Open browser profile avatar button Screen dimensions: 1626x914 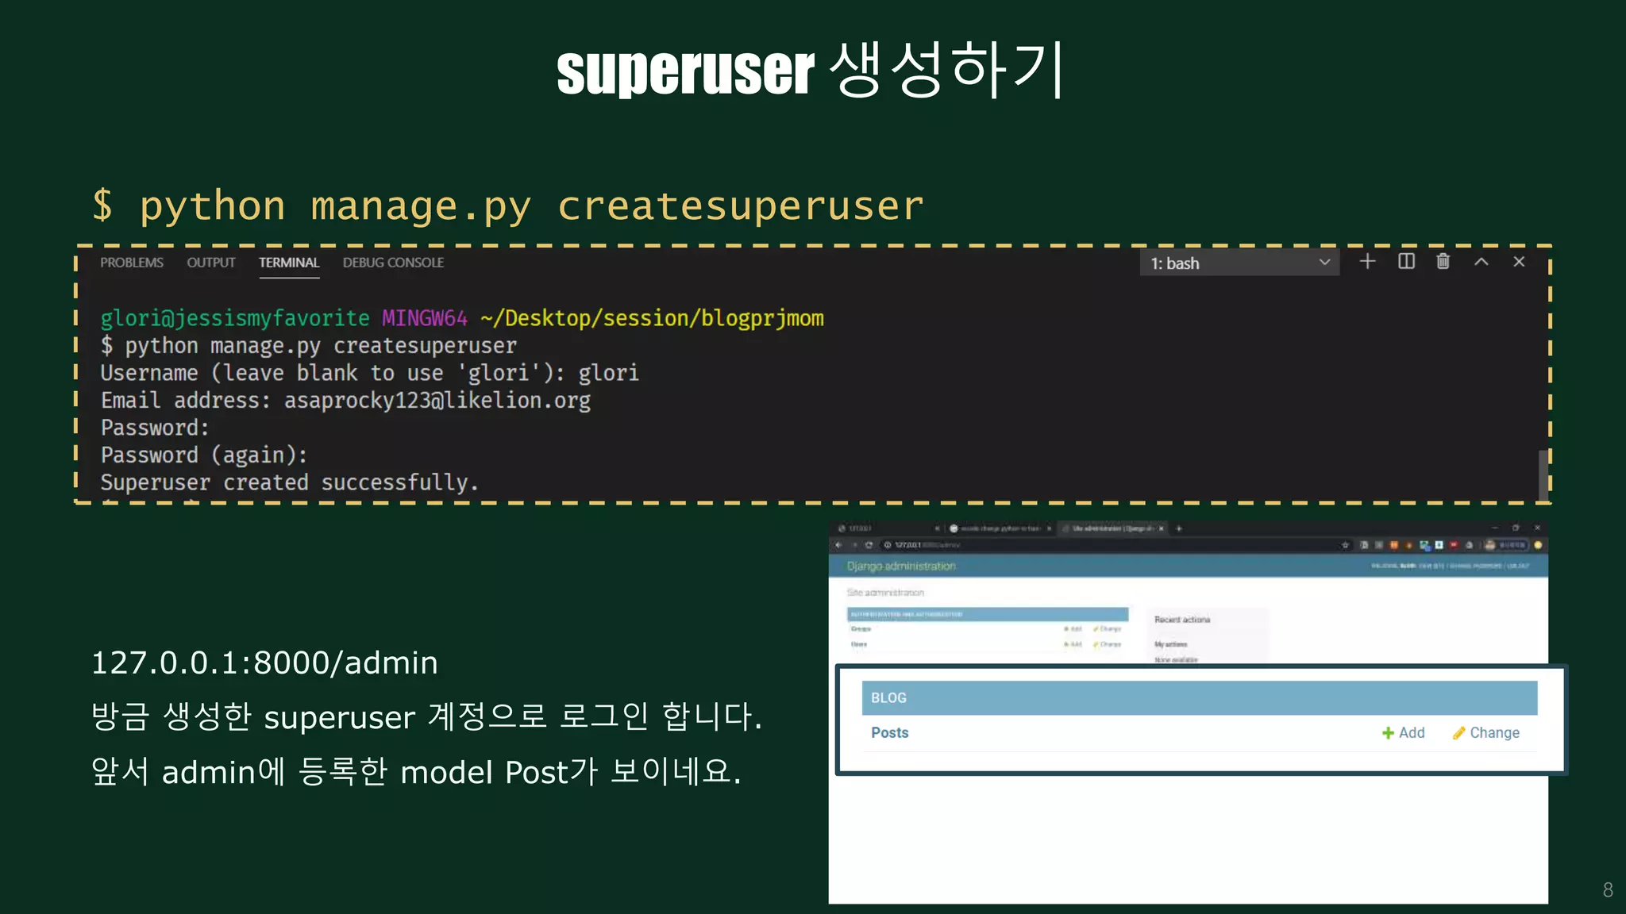click(1505, 545)
